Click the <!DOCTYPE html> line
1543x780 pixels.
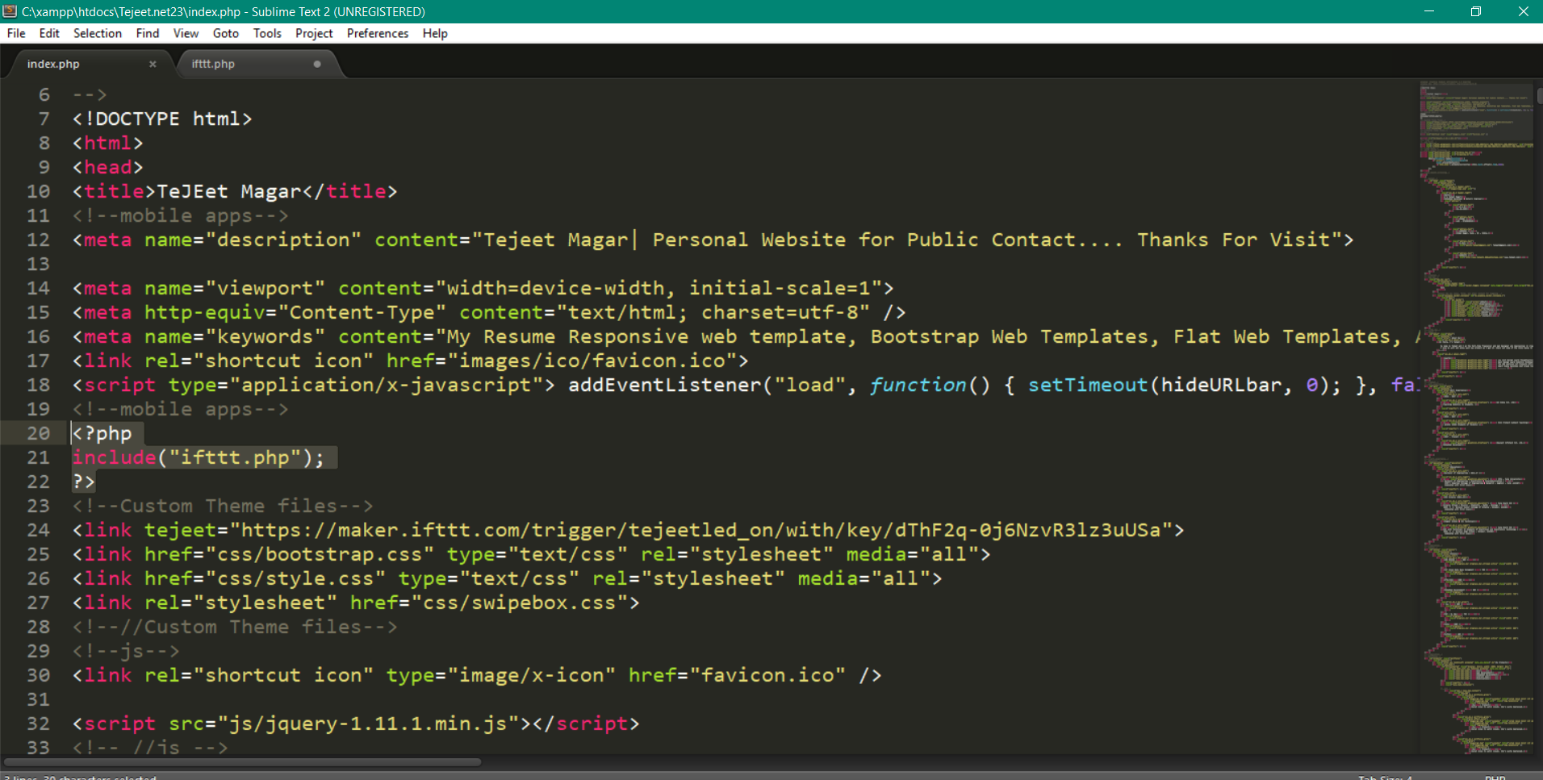tap(162, 119)
